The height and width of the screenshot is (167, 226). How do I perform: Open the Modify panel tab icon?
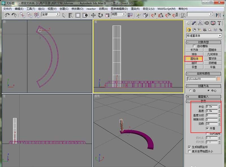[x=194, y=23]
